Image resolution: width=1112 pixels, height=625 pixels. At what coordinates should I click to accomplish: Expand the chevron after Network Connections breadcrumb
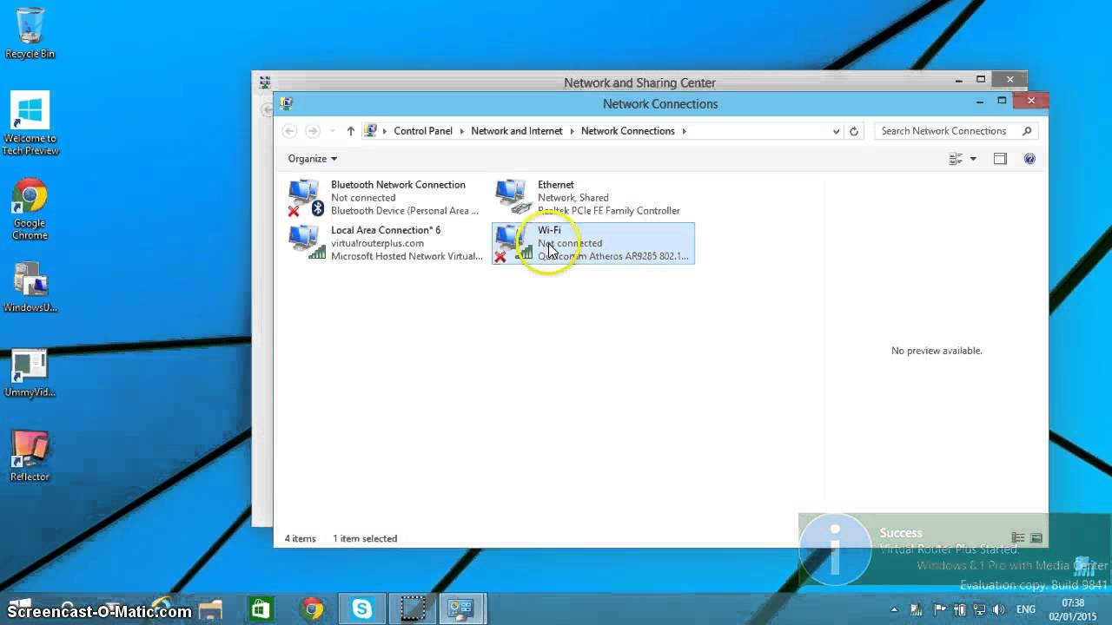click(x=685, y=131)
